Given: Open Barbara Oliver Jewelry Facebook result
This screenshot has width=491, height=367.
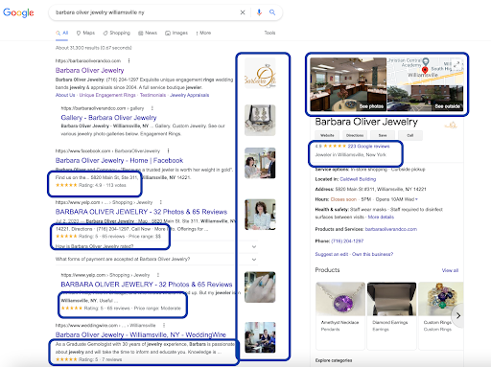Looking at the screenshot, I should coord(119,160).
